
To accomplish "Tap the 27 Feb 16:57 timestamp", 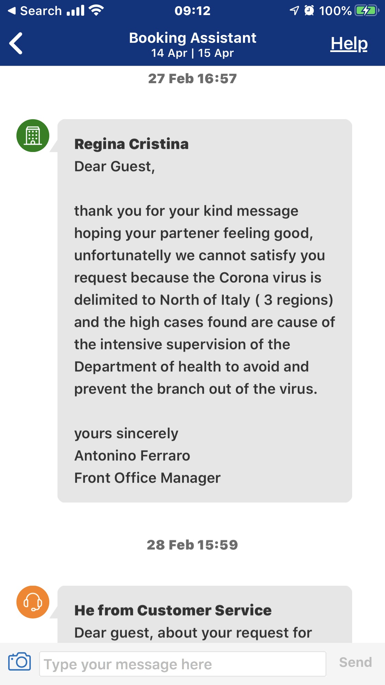I will pos(192,79).
